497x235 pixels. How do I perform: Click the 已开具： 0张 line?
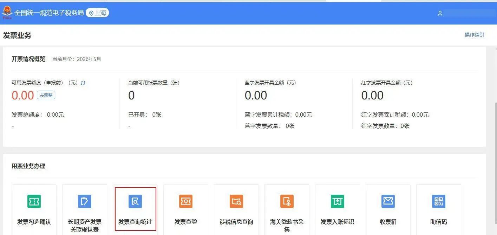click(x=145, y=115)
